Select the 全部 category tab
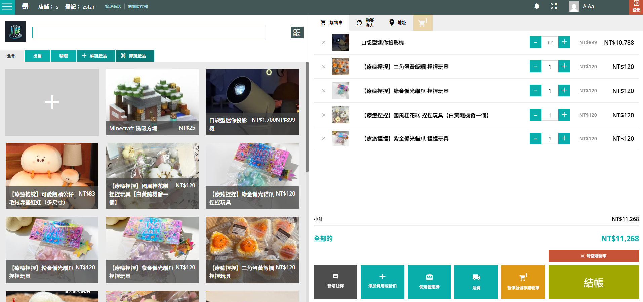Viewport: 643px width, 302px height. [x=11, y=56]
